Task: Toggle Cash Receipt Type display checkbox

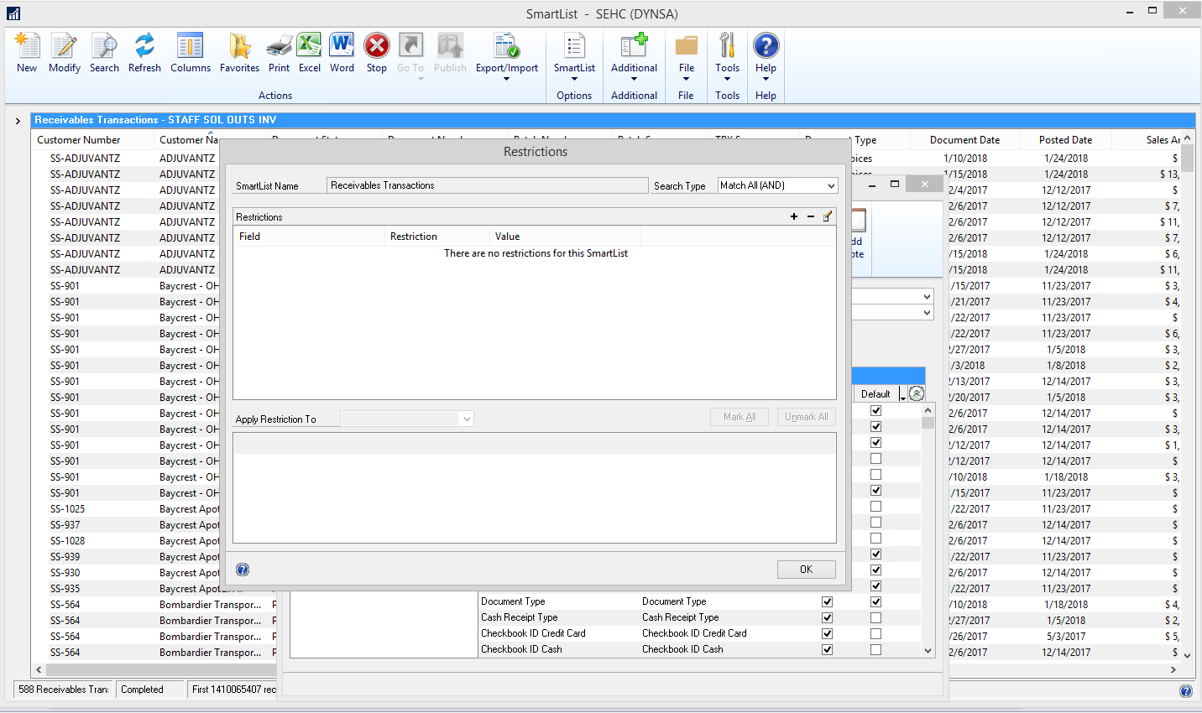Action: pos(827,617)
